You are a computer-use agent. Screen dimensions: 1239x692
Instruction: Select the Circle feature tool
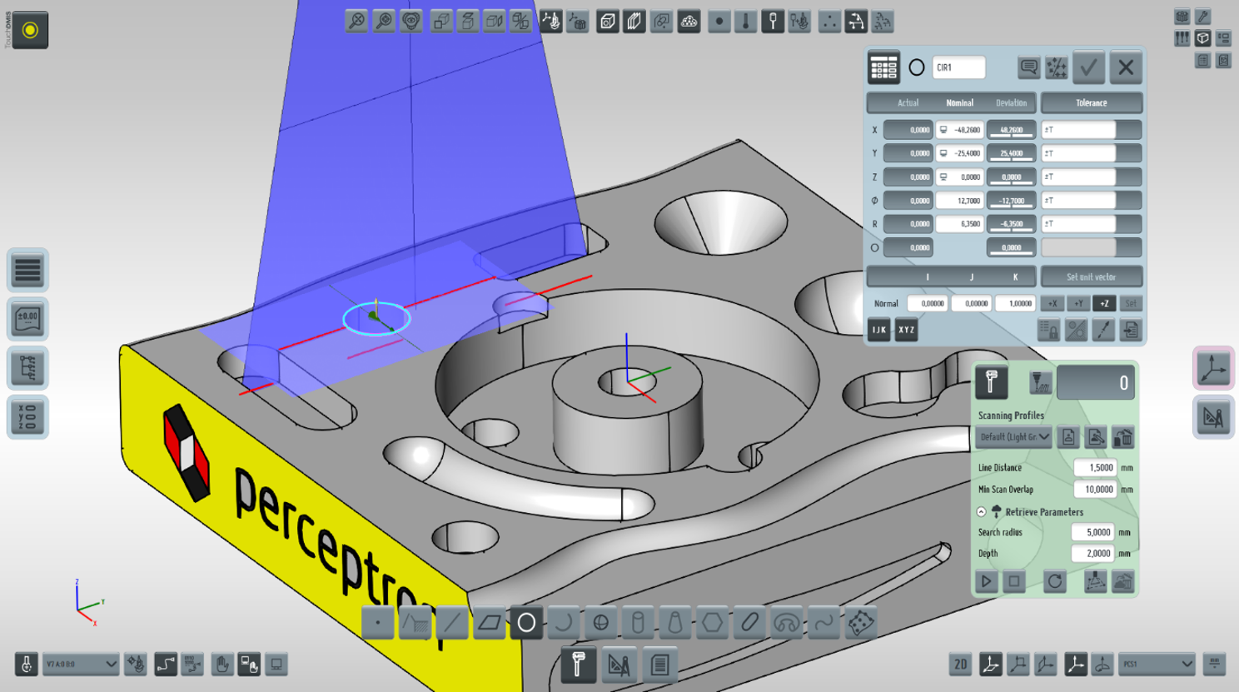[x=526, y=622]
